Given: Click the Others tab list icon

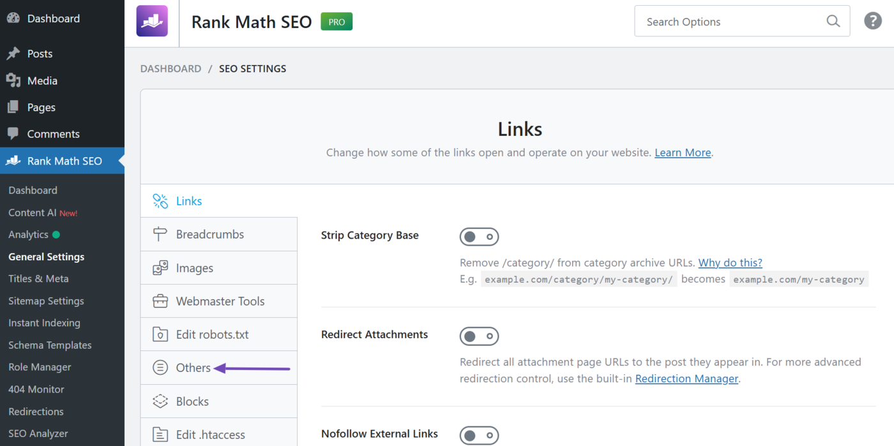Looking at the screenshot, I should [160, 368].
